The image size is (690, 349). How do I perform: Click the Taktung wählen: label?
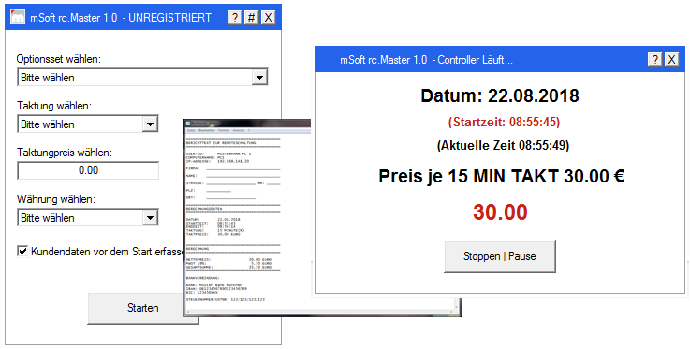tap(54, 106)
